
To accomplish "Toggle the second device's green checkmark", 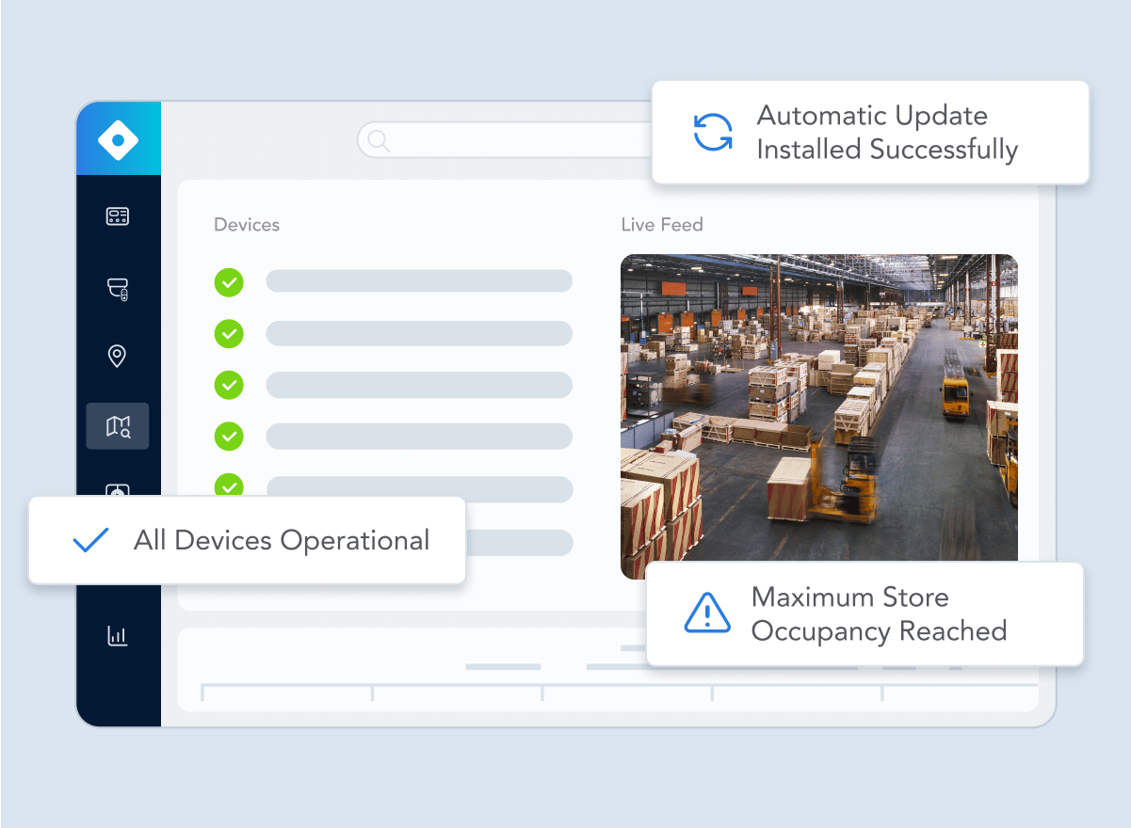I will pos(229,333).
